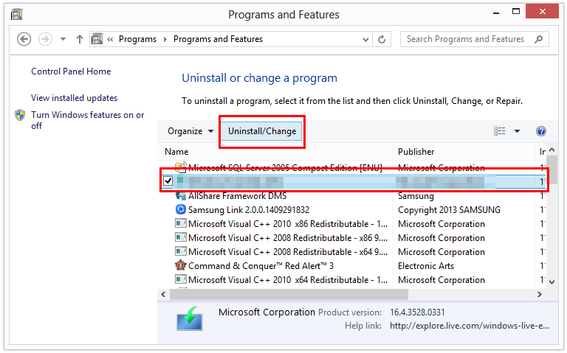The image size is (567, 353).
Task: Click the Forward navigation arrow
Action: [45, 39]
